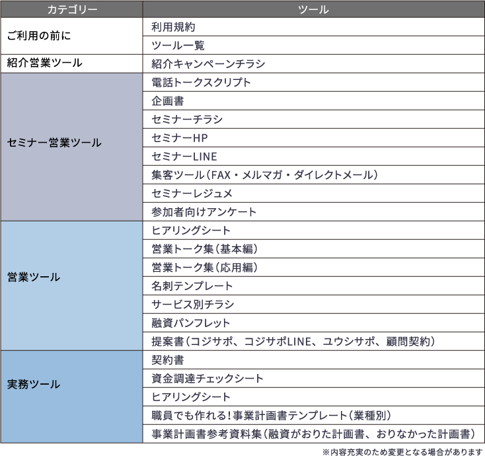Screen dimensions: 485x456
Task: Select 紹介キャンペーンチラシ row
Action: 314,63
